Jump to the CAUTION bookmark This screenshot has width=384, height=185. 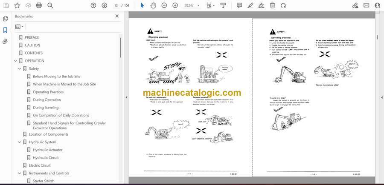coord(32,46)
